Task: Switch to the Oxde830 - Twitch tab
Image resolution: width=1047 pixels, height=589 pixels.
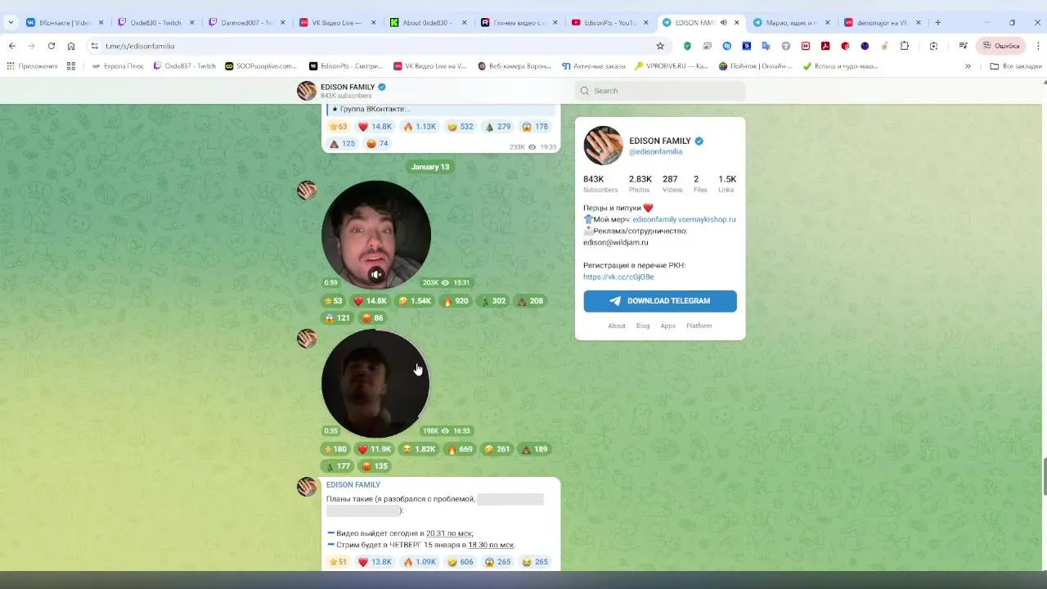Action: click(155, 23)
